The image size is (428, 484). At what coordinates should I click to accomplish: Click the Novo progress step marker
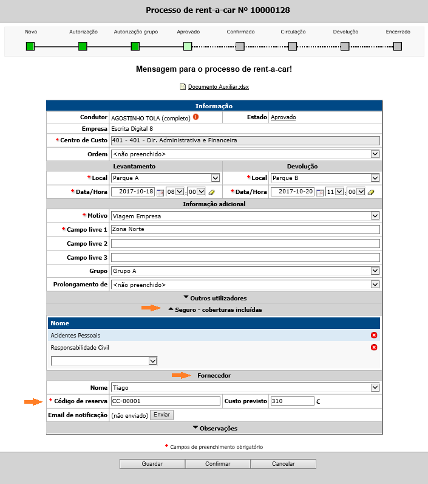(x=30, y=47)
